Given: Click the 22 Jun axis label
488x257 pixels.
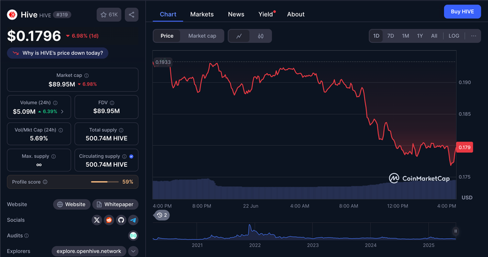Looking at the screenshot, I should click(251, 206).
